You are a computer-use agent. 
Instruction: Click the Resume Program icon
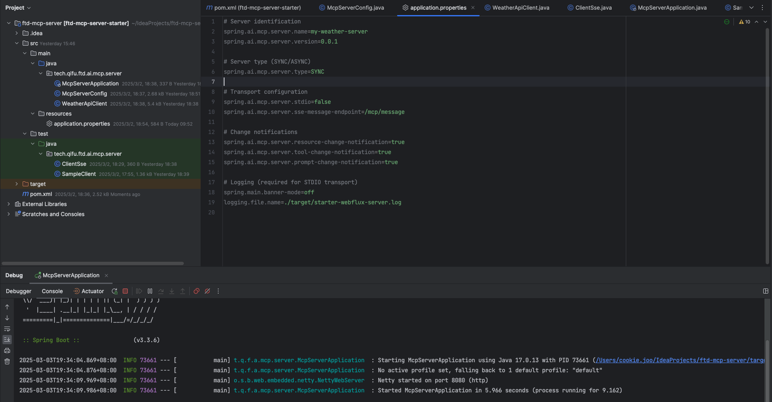[x=139, y=291]
